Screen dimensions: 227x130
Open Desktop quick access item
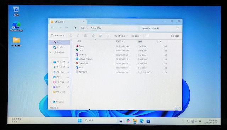59,62
